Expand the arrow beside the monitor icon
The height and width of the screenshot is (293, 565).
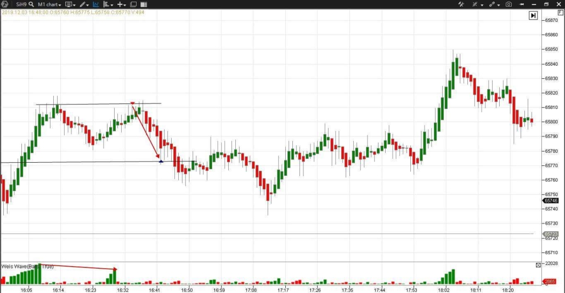point(74,5)
